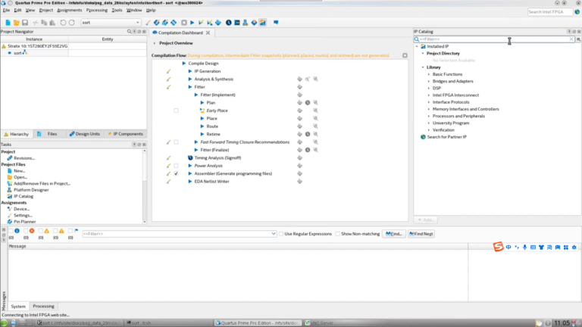This screenshot has width=582, height=327.
Task: Click the Search Intel FPGA field
Action: coord(549,12)
